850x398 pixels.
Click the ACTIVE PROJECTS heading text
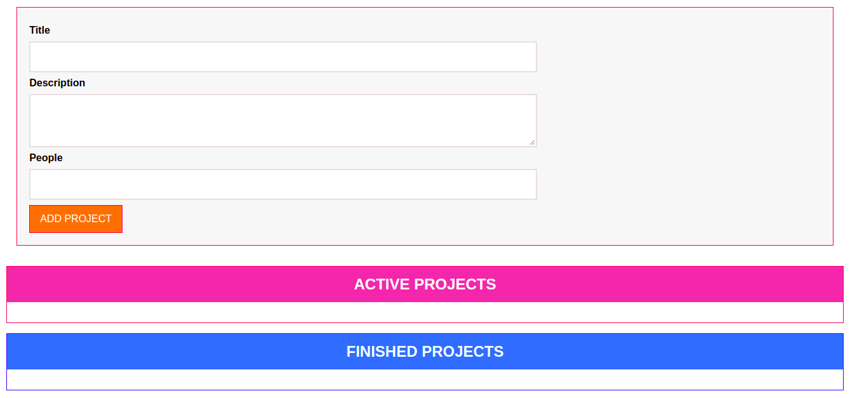425,284
